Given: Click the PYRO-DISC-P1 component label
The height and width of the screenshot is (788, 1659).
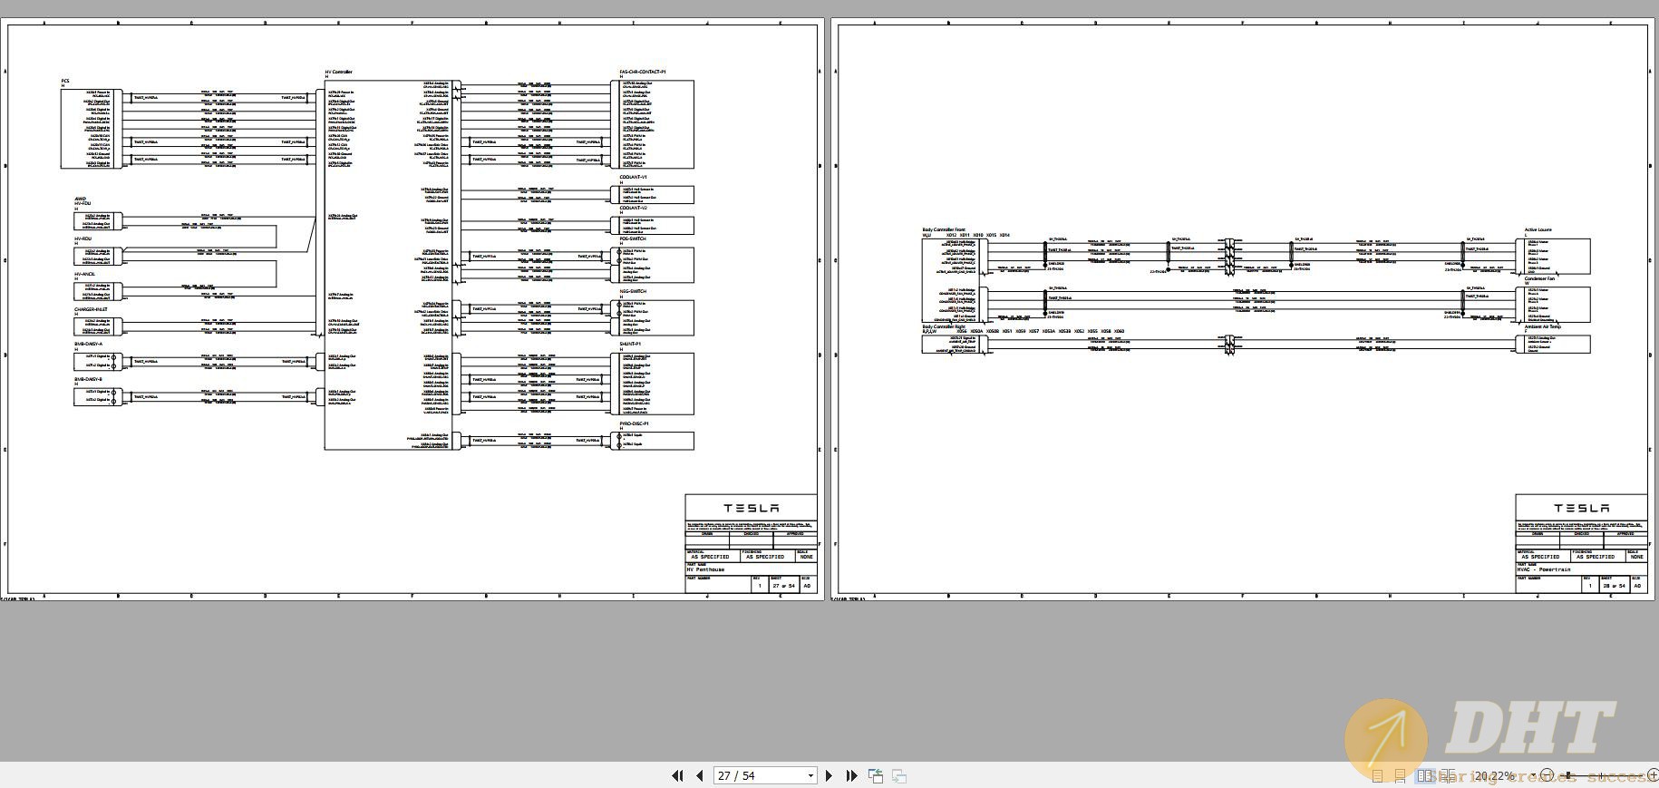Looking at the screenshot, I should (x=635, y=423).
